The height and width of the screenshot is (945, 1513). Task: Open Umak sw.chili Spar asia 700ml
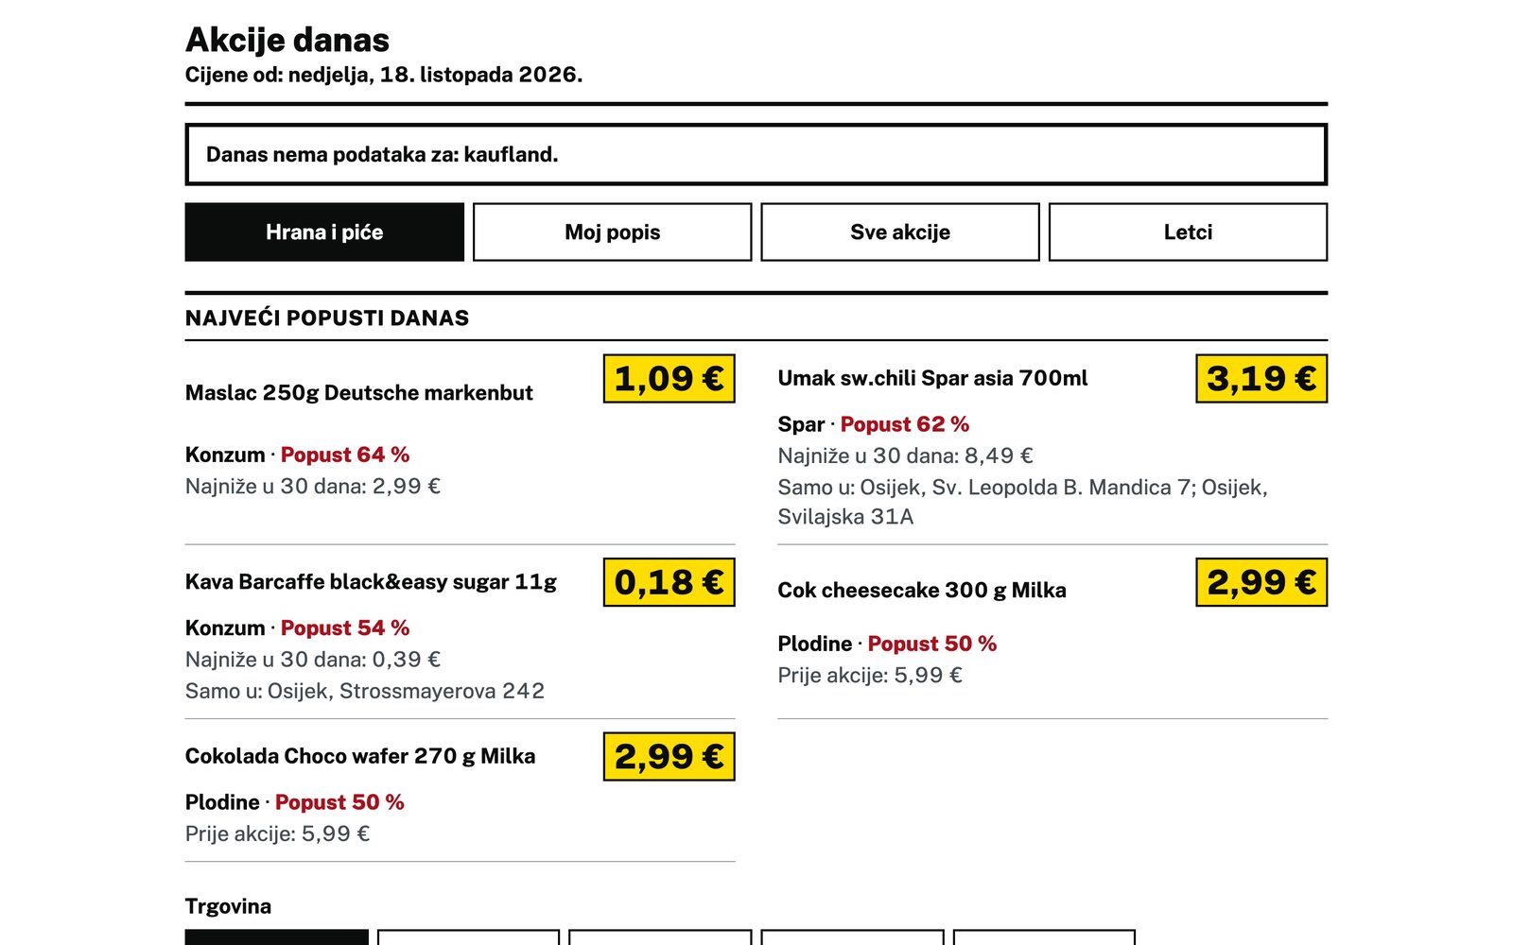pos(932,378)
